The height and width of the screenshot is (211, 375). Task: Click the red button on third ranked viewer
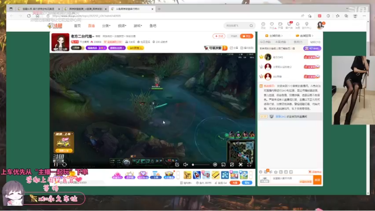[x=312, y=76]
